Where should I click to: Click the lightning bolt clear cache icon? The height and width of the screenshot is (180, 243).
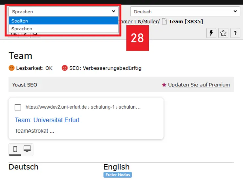211,33
